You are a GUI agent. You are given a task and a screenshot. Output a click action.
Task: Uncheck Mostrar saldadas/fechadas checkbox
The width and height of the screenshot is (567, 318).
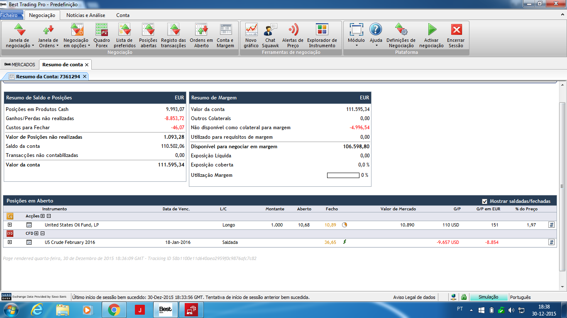[x=484, y=201]
